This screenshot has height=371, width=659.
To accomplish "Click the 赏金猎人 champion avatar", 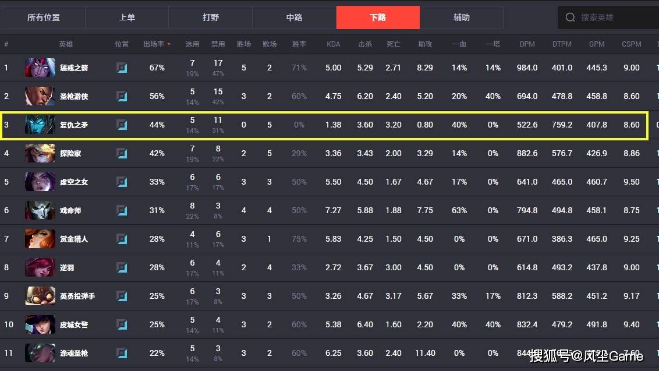I will pyautogui.click(x=40, y=239).
